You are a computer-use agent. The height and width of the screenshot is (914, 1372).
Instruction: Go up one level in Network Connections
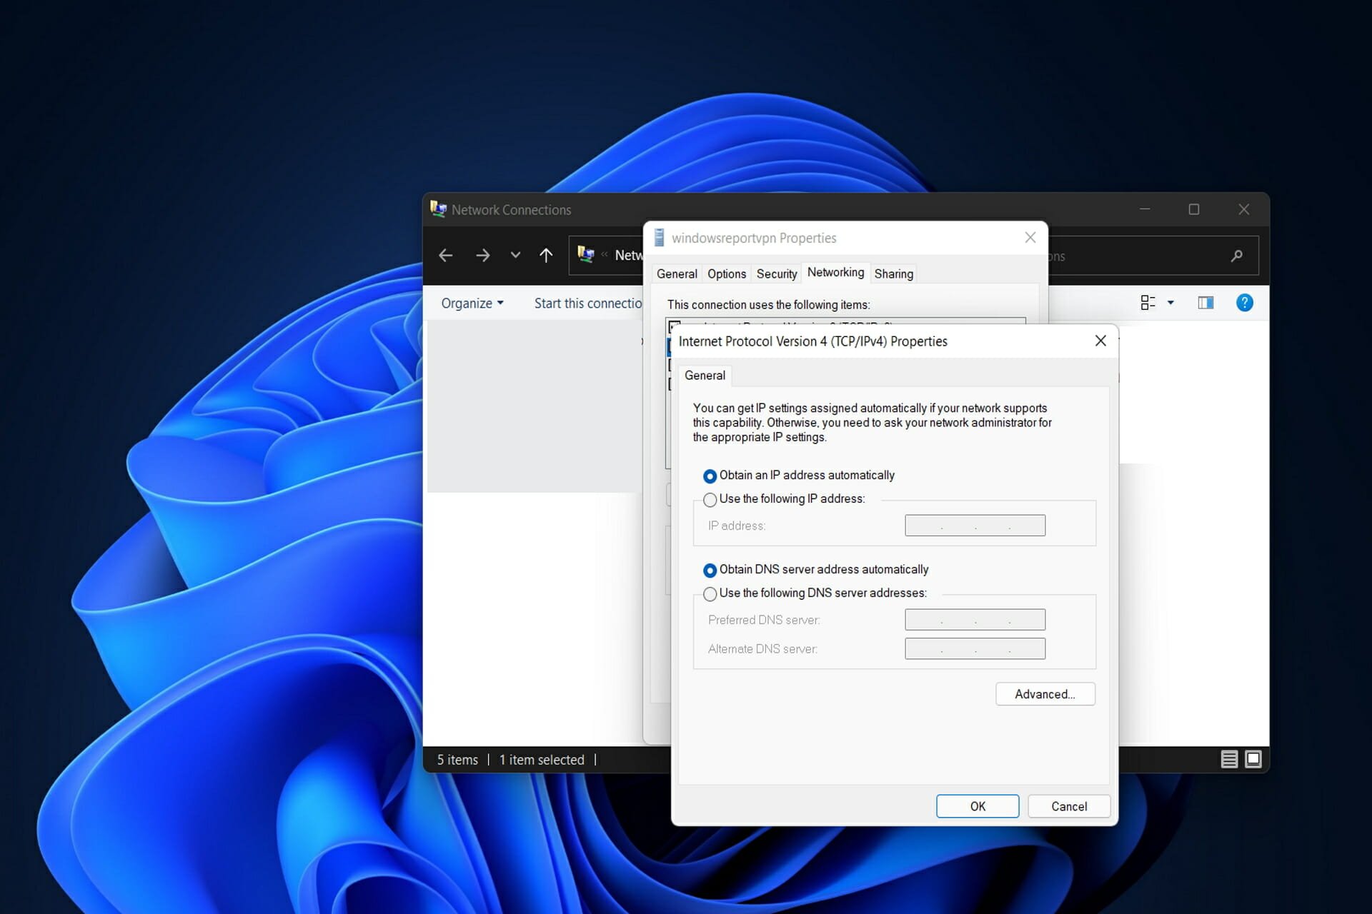point(546,256)
